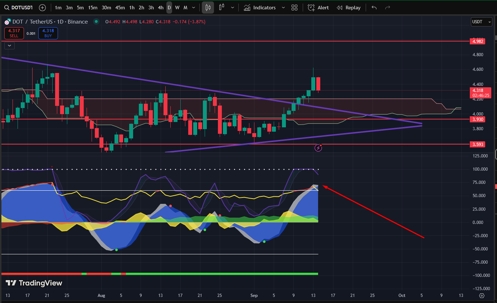
Task: Expand the favorite indicators dropdown arrow
Action: coord(283,8)
